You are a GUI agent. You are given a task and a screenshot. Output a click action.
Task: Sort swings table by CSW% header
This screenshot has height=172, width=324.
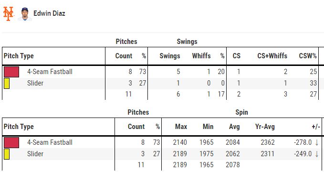pos(308,56)
